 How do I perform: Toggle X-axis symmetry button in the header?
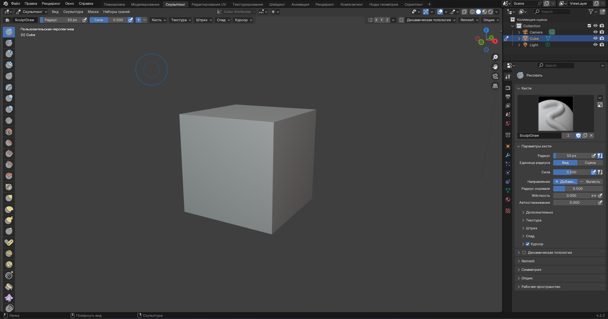pos(376,20)
